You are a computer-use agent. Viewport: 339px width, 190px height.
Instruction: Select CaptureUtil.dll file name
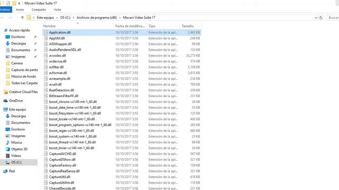59,177
